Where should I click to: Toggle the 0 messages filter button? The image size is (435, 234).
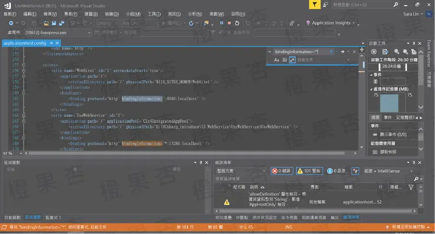[x=336, y=171]
